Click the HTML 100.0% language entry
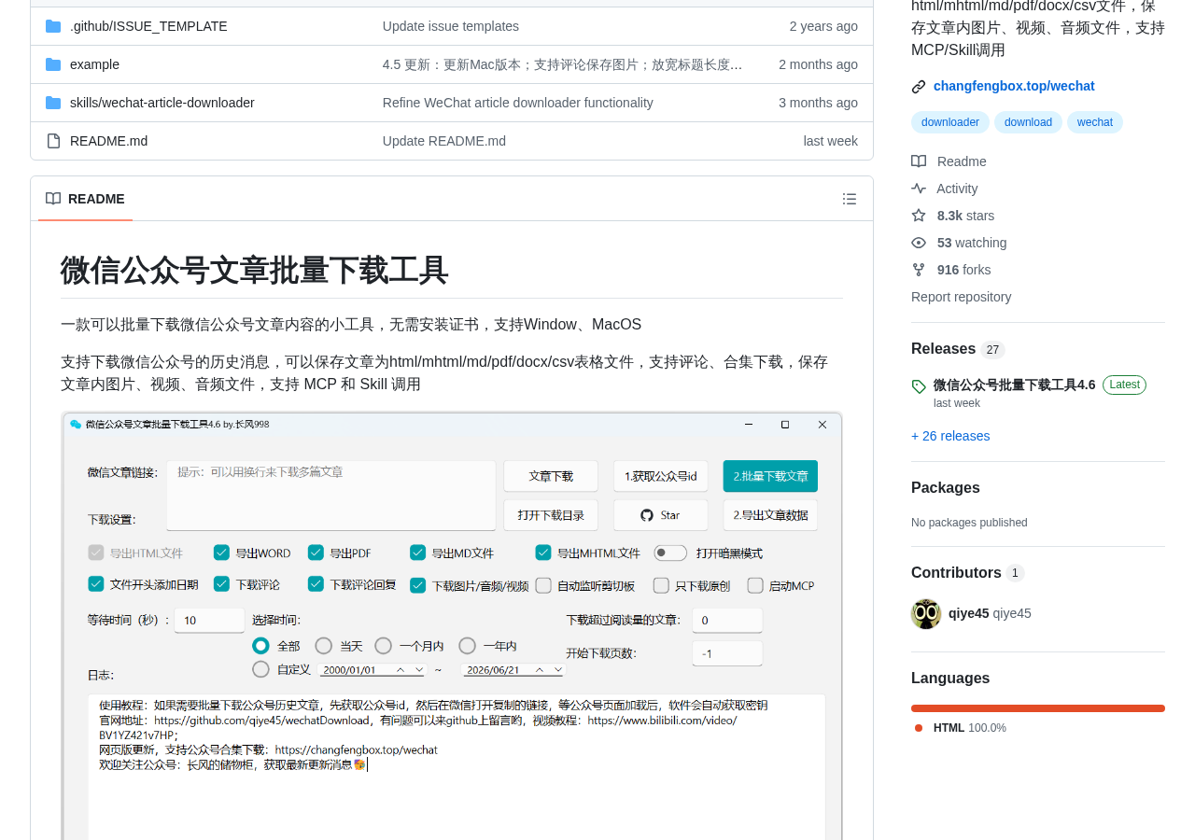Viewport: 1195px width, 840px height. point(969,728)
